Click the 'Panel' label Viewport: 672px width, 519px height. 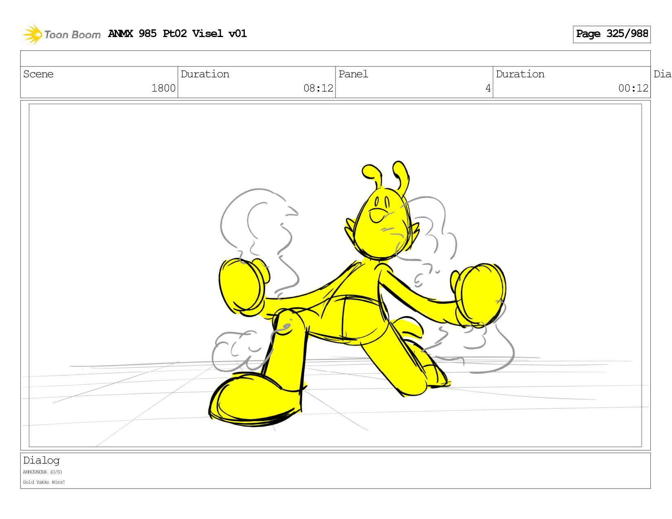click(x=353, y=74)
